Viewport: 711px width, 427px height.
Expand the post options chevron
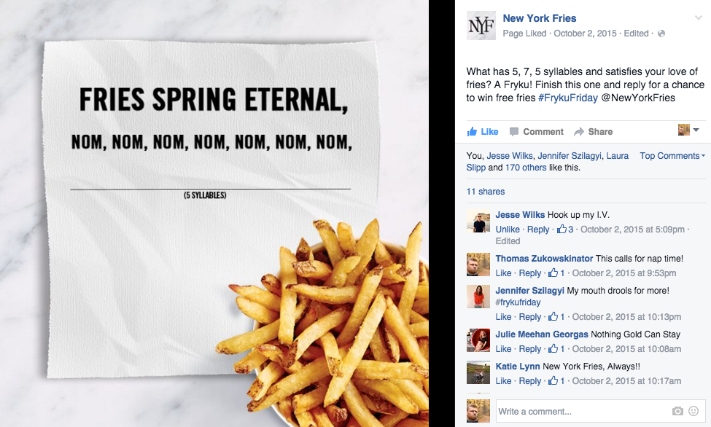[699, 18]
